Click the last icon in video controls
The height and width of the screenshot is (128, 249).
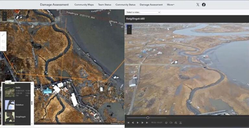180,122
